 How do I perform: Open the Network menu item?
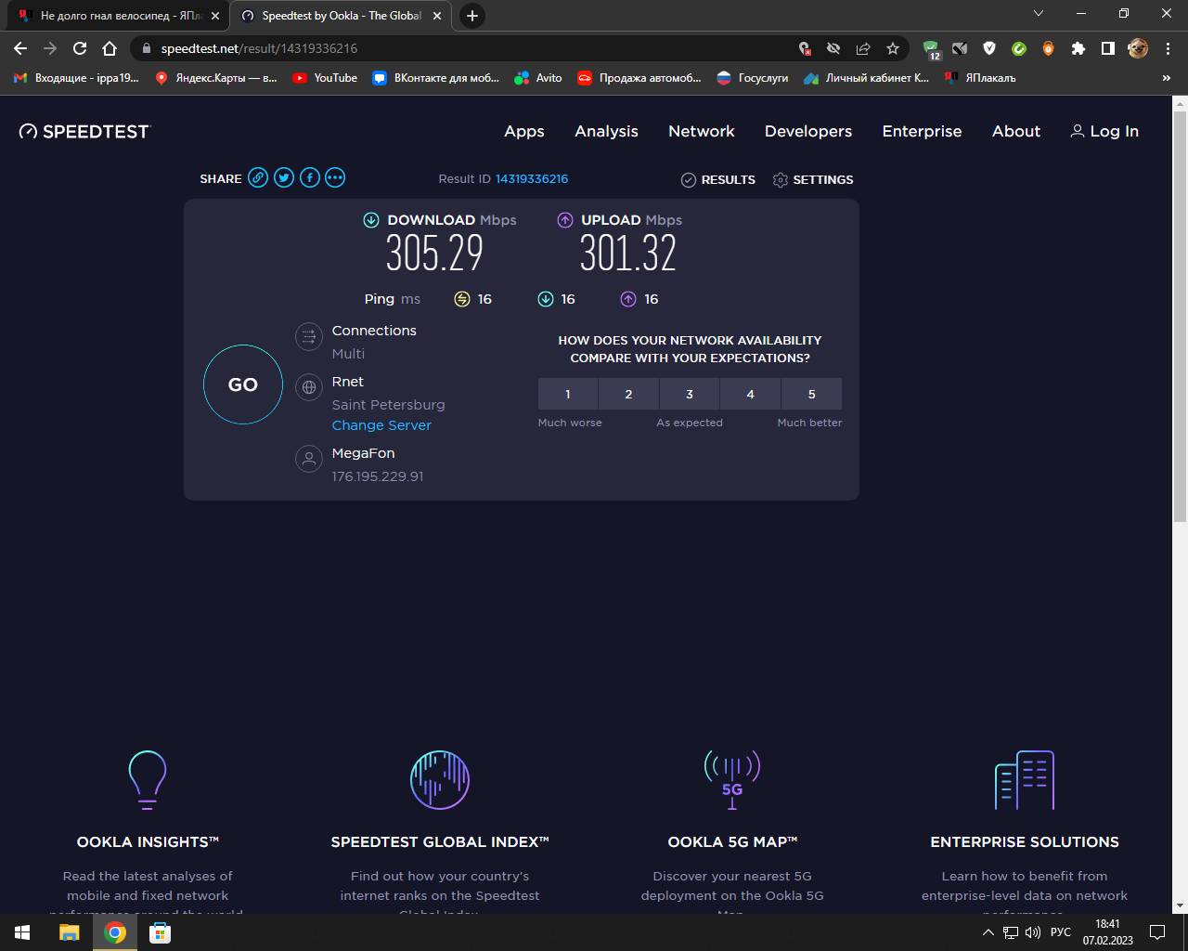[702, 132]
